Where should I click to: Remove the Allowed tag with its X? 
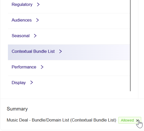coord(137,120)
